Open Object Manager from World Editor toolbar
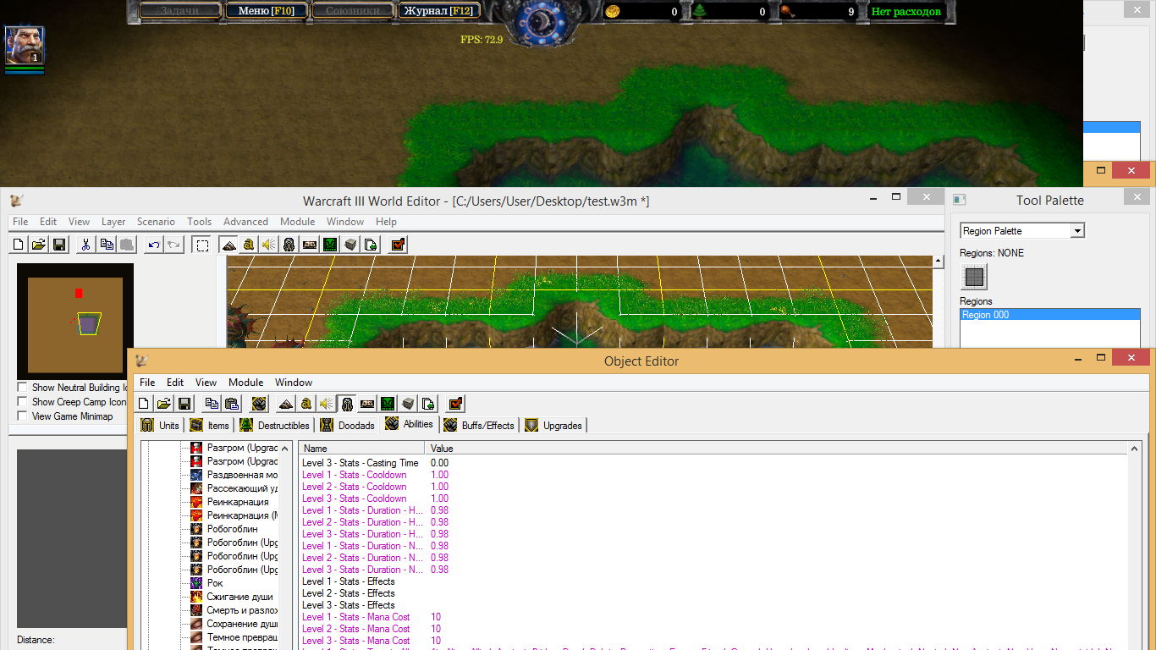 (350, 245)
